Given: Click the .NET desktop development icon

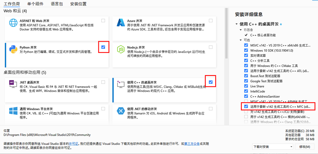Looking at the screenshot, I should tap(13, 84).
